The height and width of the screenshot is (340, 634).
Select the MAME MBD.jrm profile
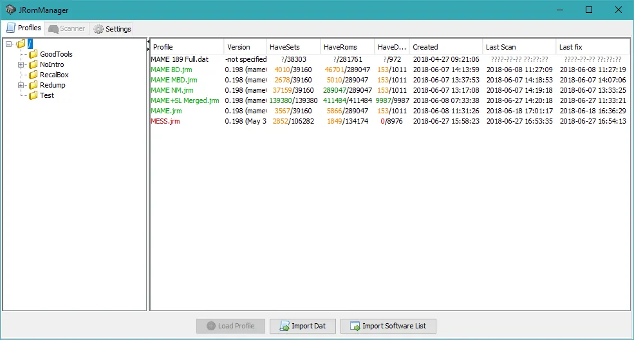tap(174, 80)
